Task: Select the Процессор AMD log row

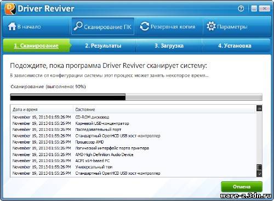Action: 133,142
